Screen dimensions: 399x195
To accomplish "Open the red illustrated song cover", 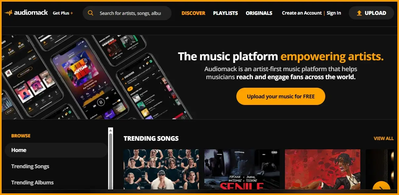I will coord(323,169).
